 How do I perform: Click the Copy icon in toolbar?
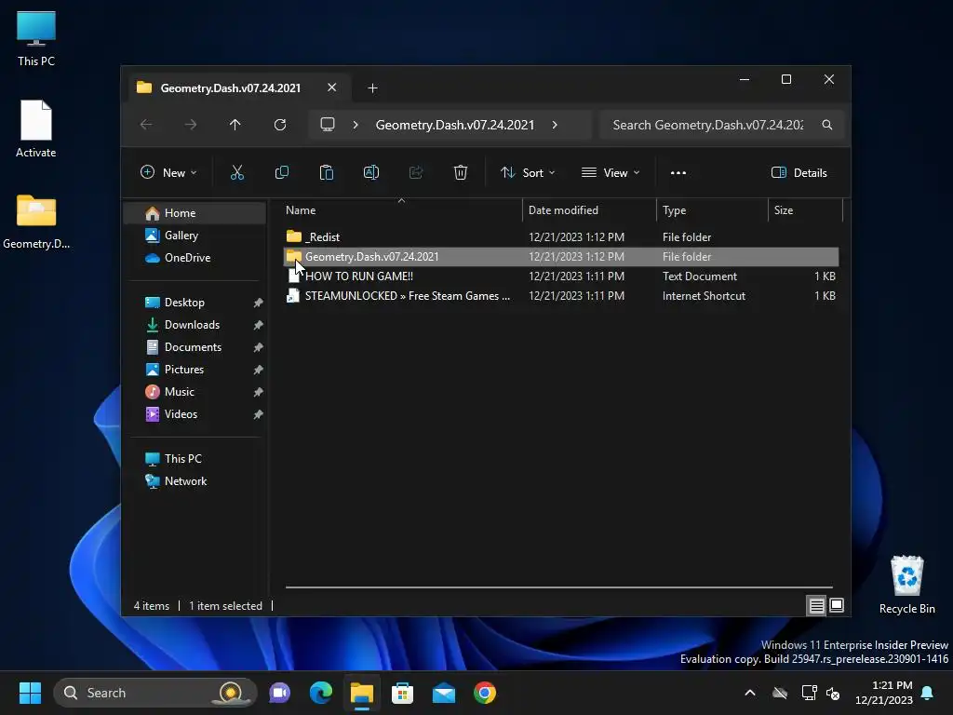tap(281, 172)
